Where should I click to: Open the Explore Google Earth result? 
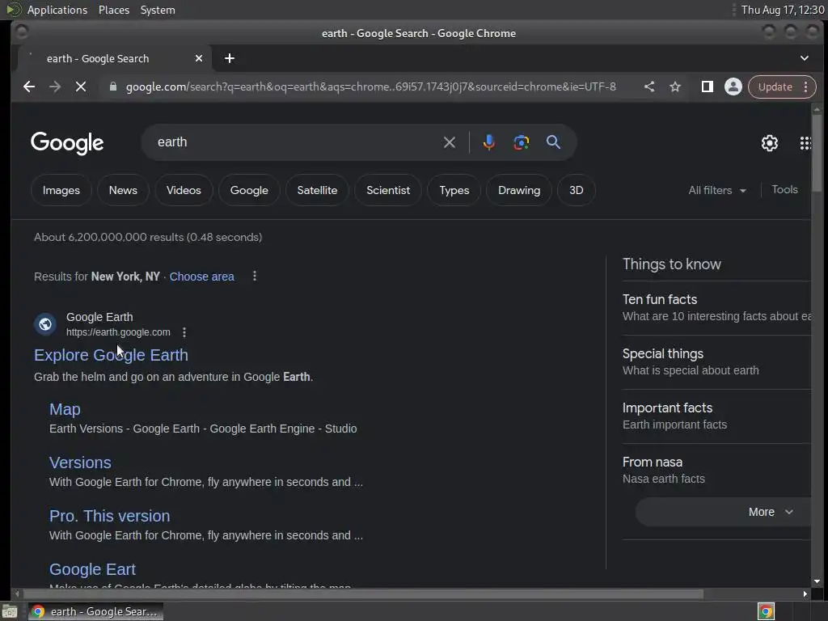click(x=111, y=355)
